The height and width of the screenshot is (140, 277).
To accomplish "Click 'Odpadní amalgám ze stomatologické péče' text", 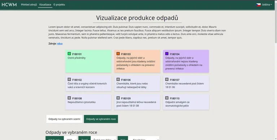I will pos(177,104).
